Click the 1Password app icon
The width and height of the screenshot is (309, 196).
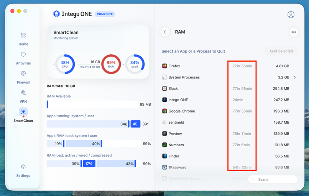[164, 167]
